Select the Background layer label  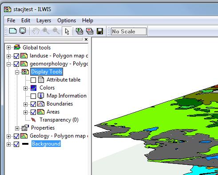click(x=46, y=144)
